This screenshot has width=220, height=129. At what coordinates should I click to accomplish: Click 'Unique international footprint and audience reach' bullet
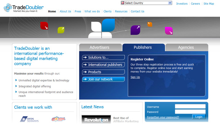coord(46,94)
